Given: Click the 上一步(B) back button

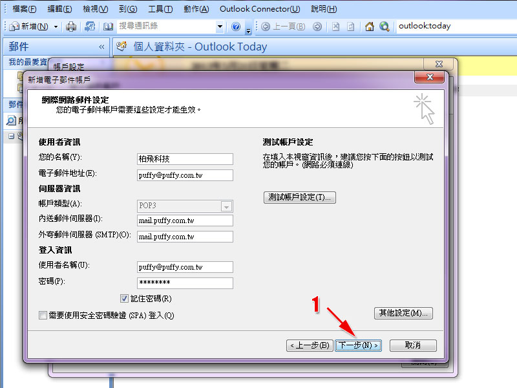Looking at the screenshot, I should (x=310, y=345).
